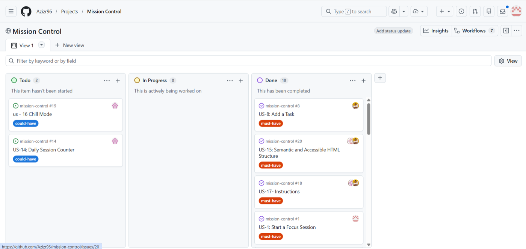Image resolution: width=526 pixels, height=249 pixels.
Task: Open card US-15: Semantic and Accessible HTML
Action: coord(299,153)
